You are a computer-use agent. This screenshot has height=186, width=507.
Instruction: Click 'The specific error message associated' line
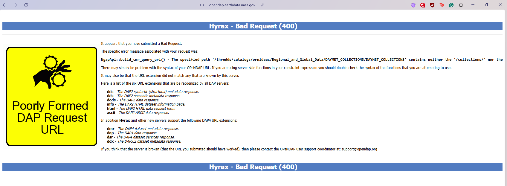pyautogui.click(x=150, y=51)
